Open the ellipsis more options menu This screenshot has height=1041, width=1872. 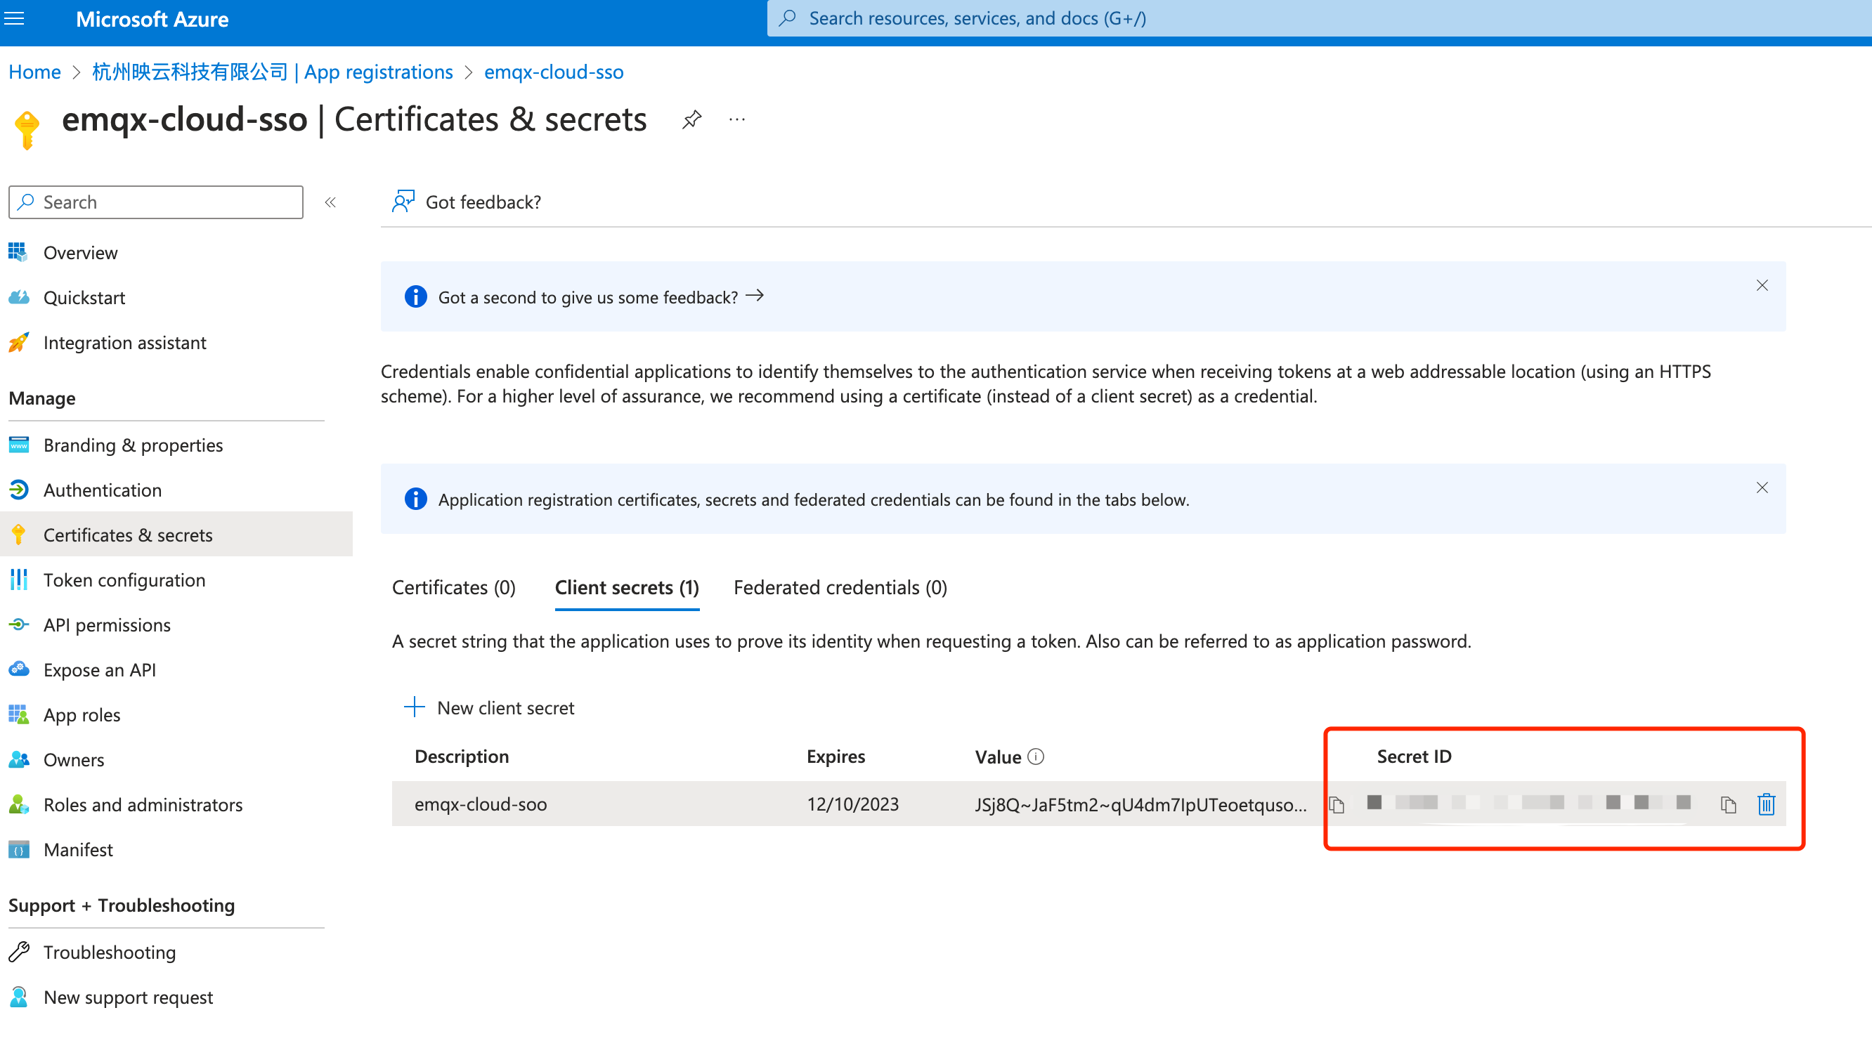736,119
